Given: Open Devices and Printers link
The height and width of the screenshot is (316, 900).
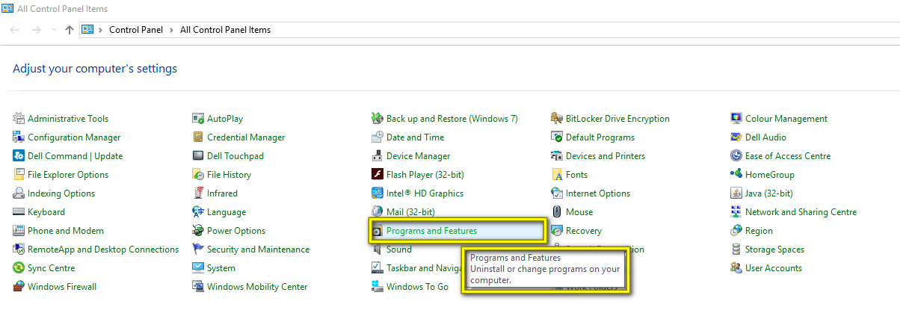Looking at the screenshot, I should pos(605,156).
